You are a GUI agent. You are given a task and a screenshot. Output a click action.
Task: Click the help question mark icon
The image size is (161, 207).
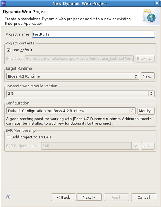tap(8, 197)
